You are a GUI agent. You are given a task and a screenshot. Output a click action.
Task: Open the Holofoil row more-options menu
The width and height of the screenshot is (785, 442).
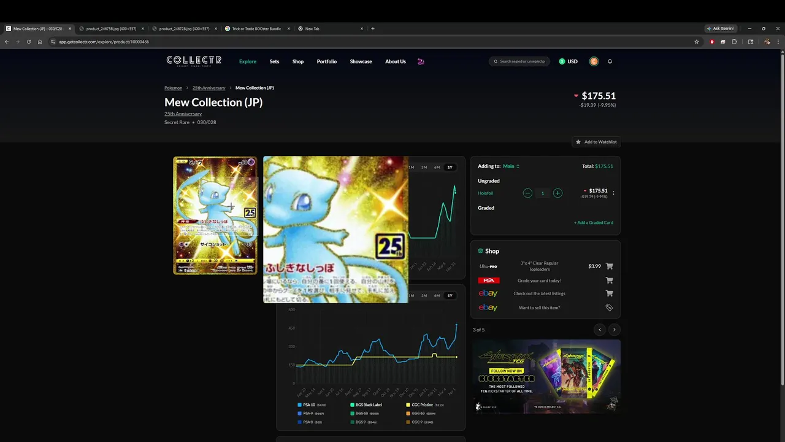tap(613, 193)
